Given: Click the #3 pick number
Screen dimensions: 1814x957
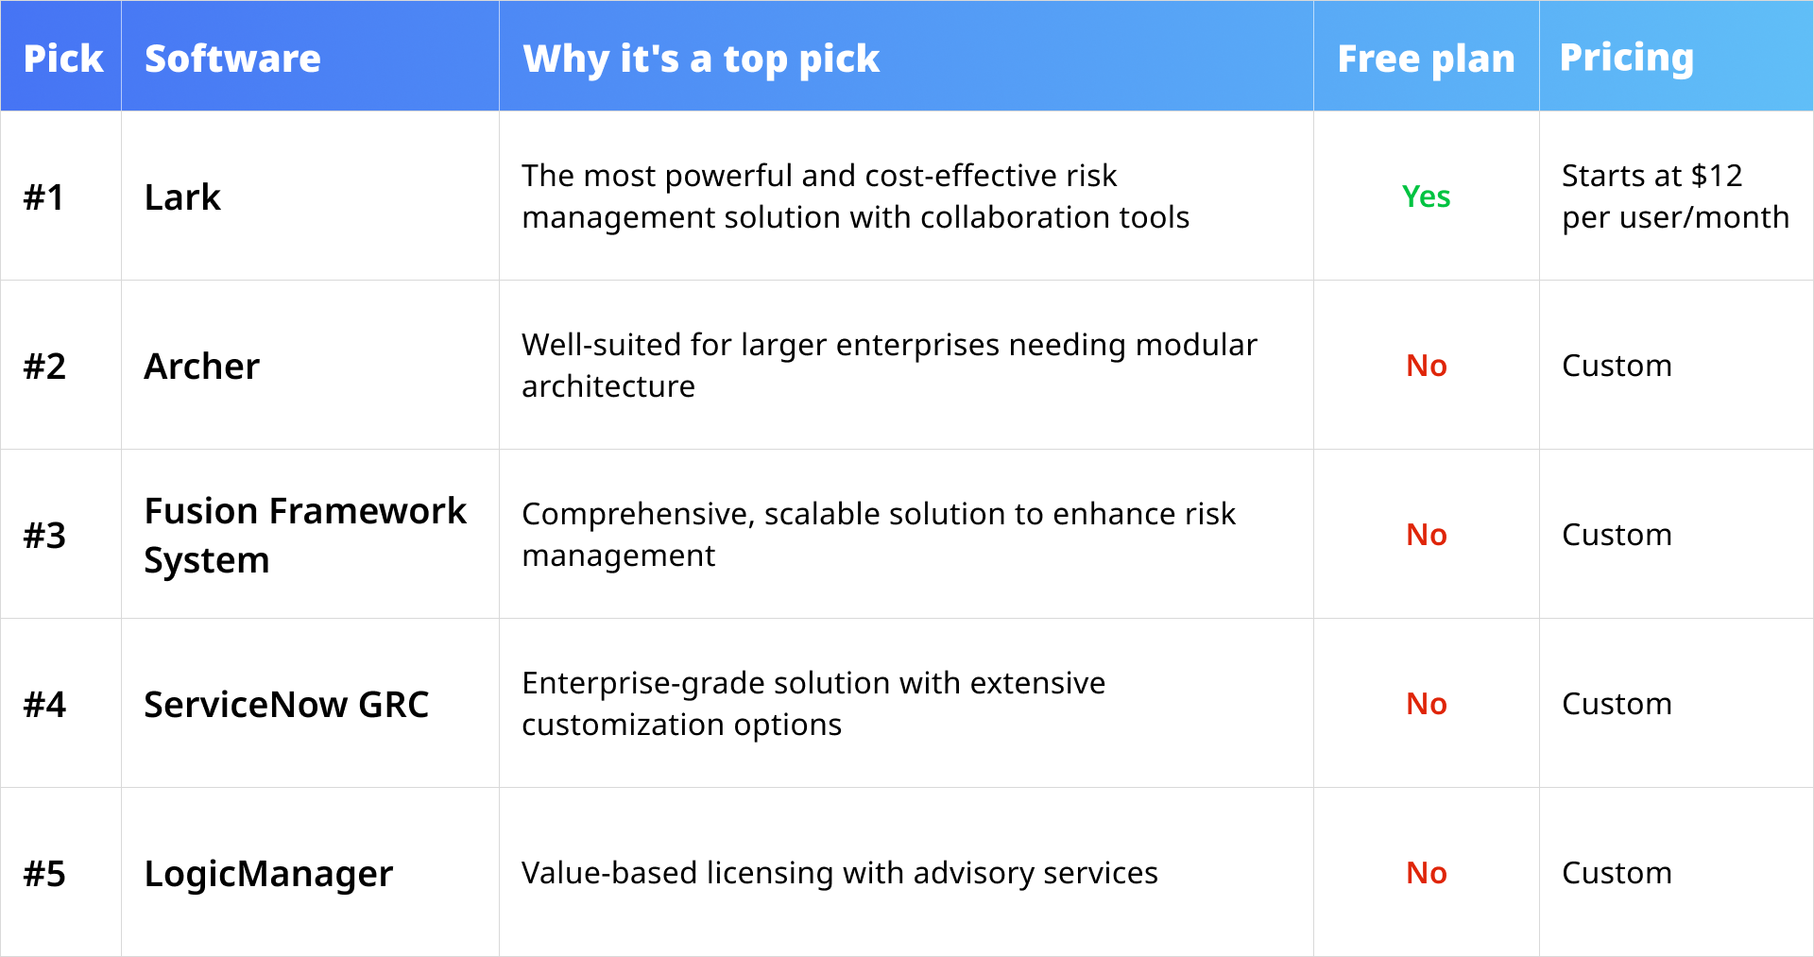Looking at the screenshot, I should pyautogui.click(x=44, y=535).
